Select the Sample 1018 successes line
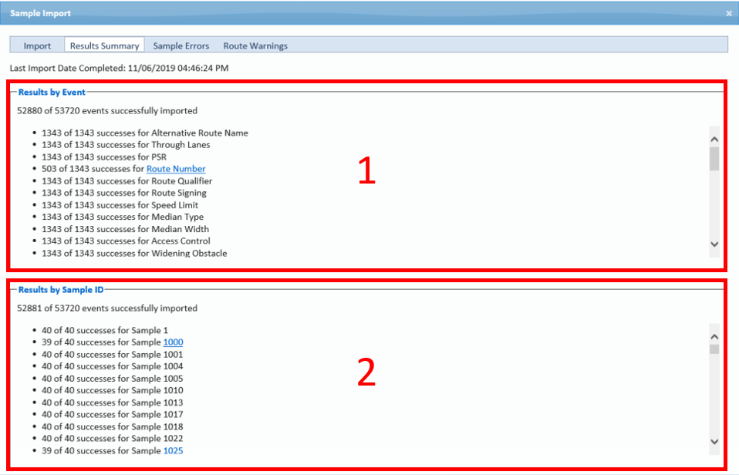This screenshot has width=739, height=475. pos(112,426)
